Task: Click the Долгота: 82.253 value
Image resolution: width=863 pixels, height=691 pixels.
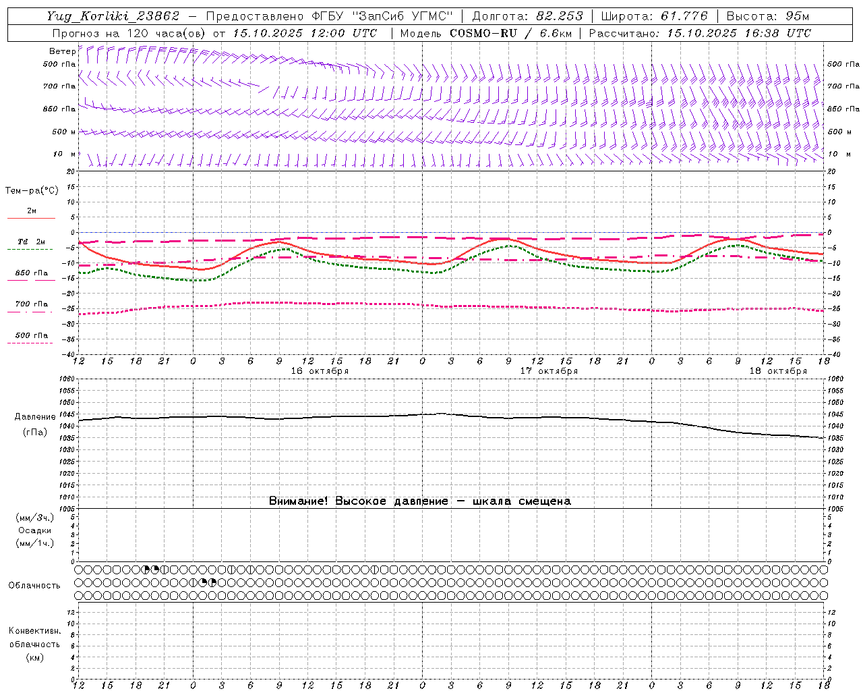Action: pos(528,16)
